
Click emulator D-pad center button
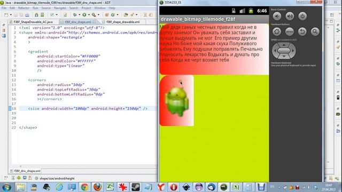click(x=284, y=51)
